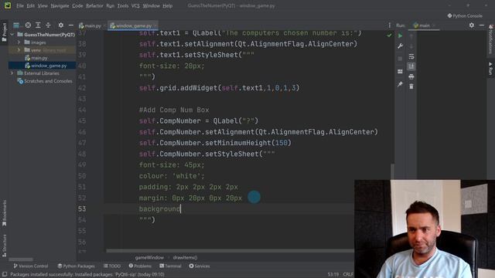Image resolution: width=495 pixels, height=278 pixels.
Task: Click Collapse All in Project toolbar
Action: (x=48, y=25)
